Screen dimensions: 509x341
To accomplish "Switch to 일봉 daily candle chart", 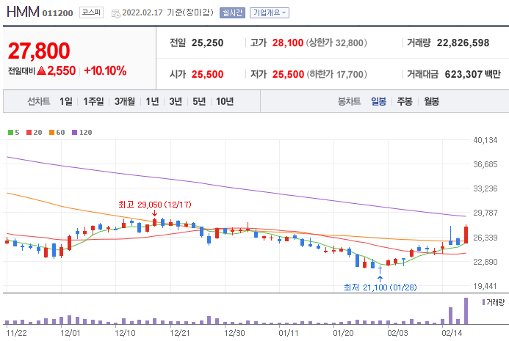I will (x=378, y=101).
